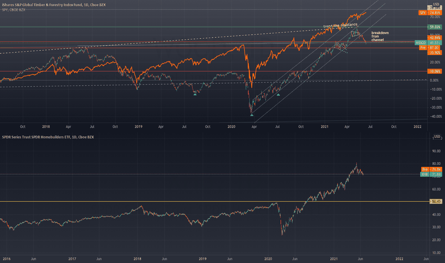Viewport: 445px width, 263px height.
Task: Click 2022 on the timber chart time axis
Action: coord(417,127)
